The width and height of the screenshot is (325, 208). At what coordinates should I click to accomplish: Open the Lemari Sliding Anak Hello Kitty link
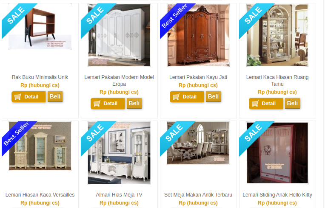(277, 195)
